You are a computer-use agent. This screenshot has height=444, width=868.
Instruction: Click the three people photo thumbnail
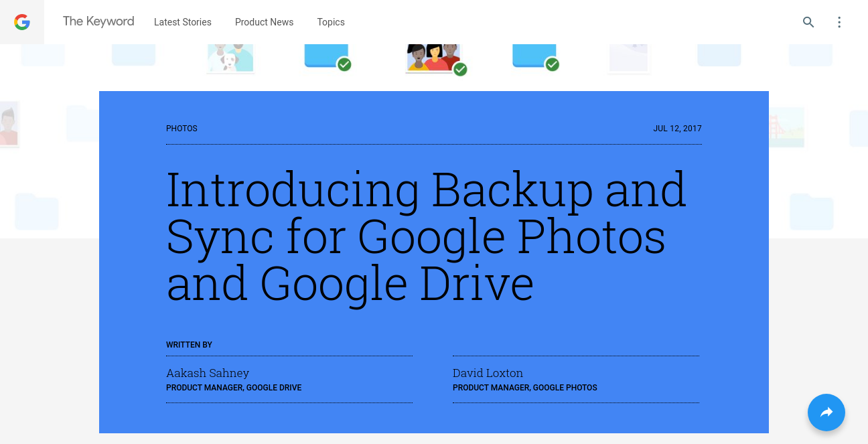433,58
